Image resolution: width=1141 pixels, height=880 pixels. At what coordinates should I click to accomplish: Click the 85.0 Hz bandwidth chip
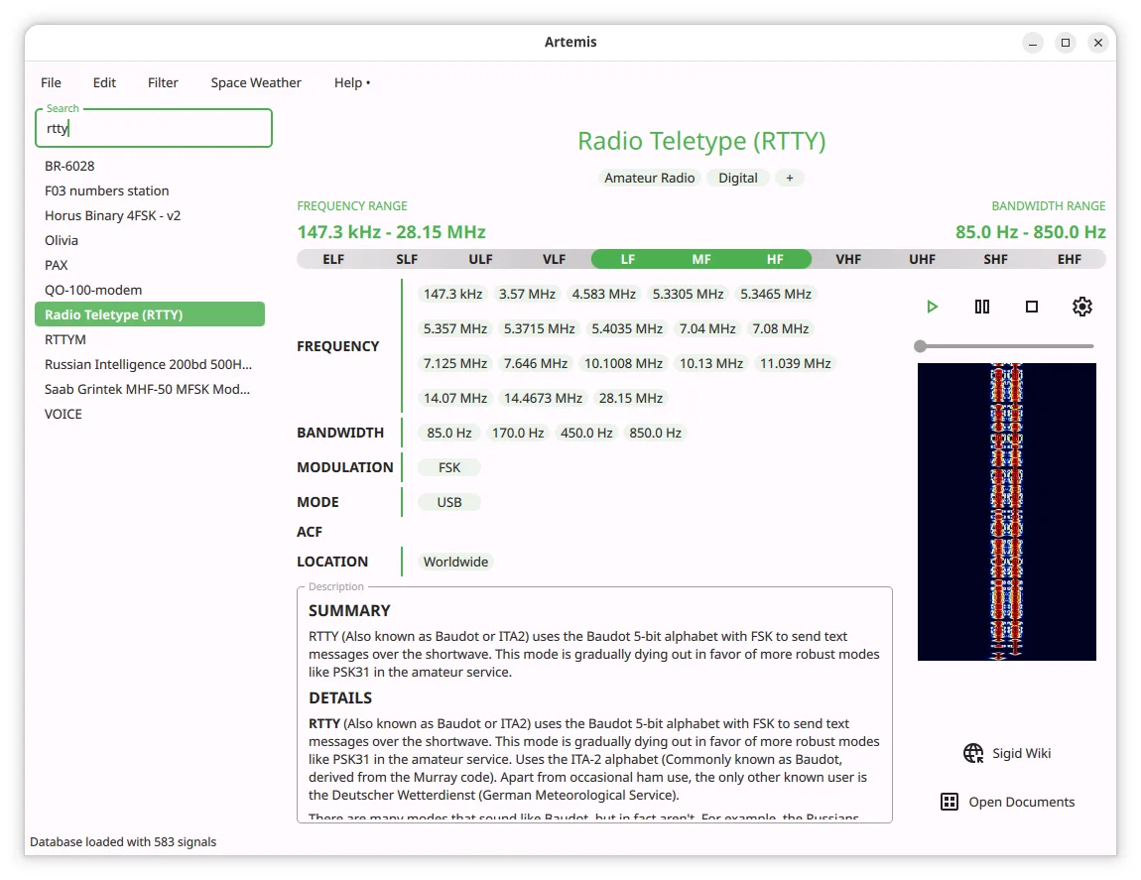(x=449, y=434)
